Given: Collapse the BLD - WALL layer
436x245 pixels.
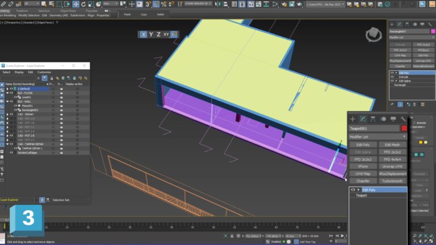Looking at the screenshot, I should point(7,102).
